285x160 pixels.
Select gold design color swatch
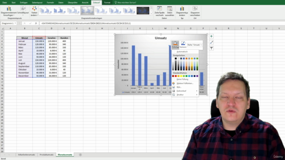192,59
